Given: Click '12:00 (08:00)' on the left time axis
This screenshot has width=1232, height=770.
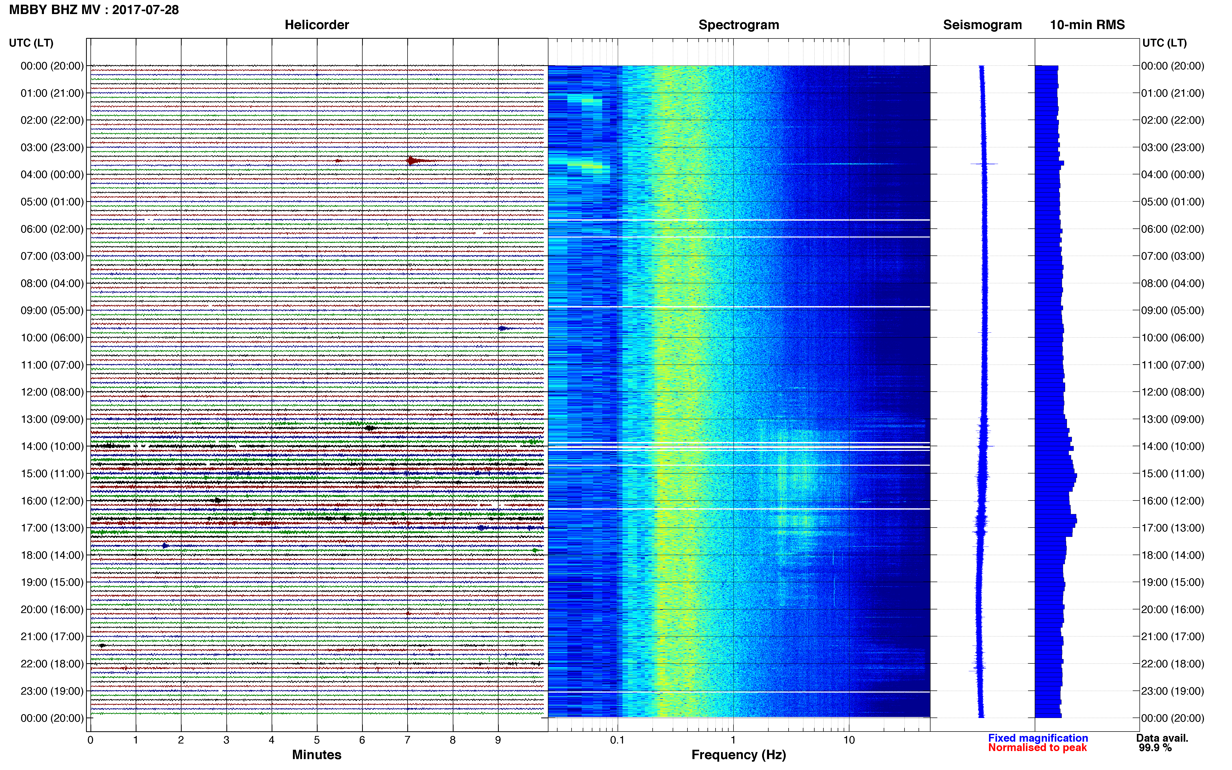Looking at the screenshot, I should (x=52, y=392).
